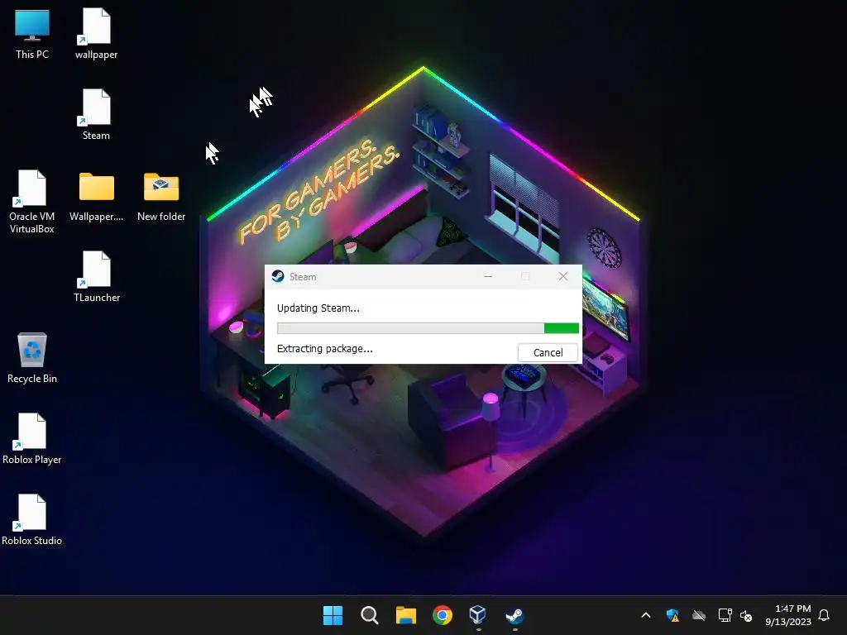This screenshot has height=635, width=847.
Task: Select the wallpaper shortcut icon
Action: click(96, 34)
